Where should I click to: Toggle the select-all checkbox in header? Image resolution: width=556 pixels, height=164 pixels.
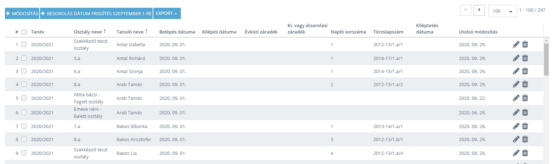pos(24,32)
